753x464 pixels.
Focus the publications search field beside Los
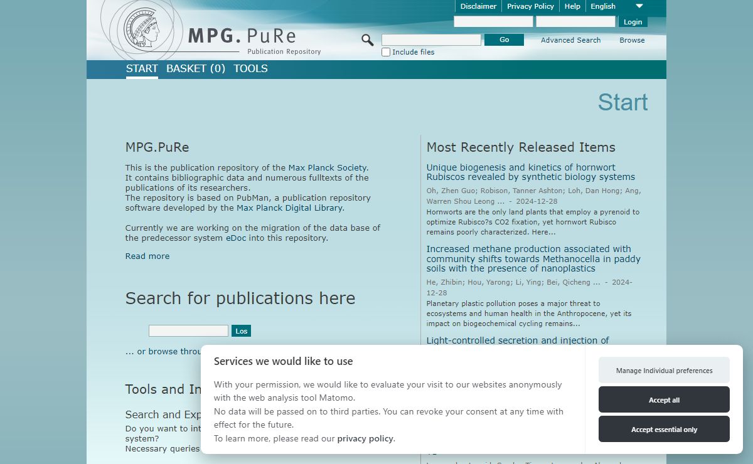pos(188,330)
